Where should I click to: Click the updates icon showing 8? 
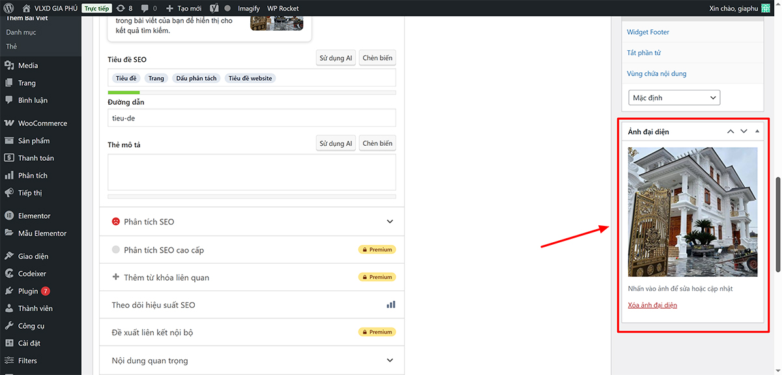pyautogui.click(x=121, y=8)
